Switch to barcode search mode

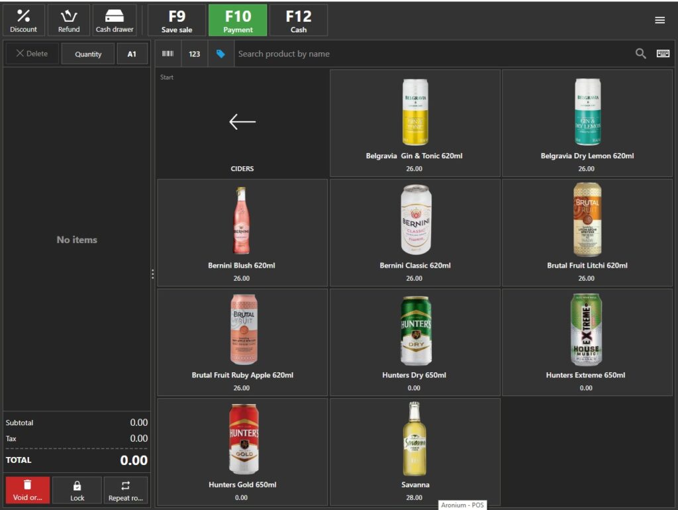(x=168, y=54)
